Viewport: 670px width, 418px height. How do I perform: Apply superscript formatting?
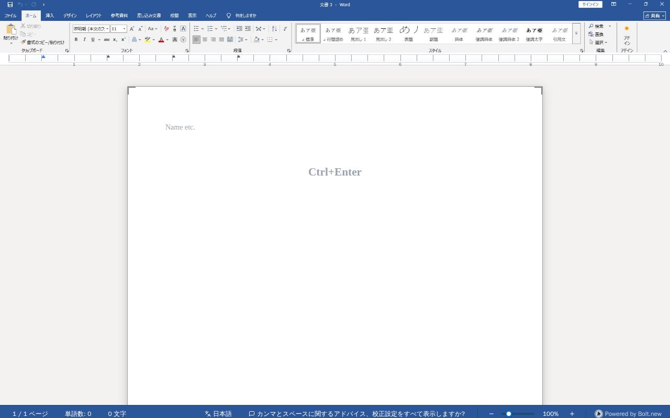point(124,40)
